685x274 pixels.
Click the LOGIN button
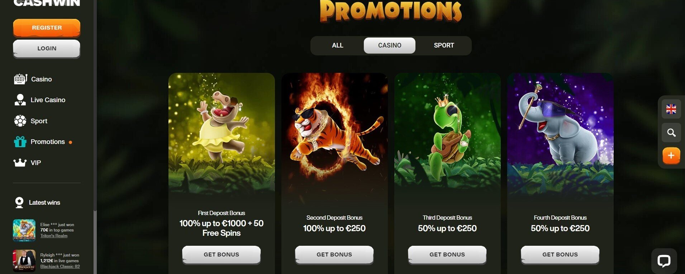47,49
